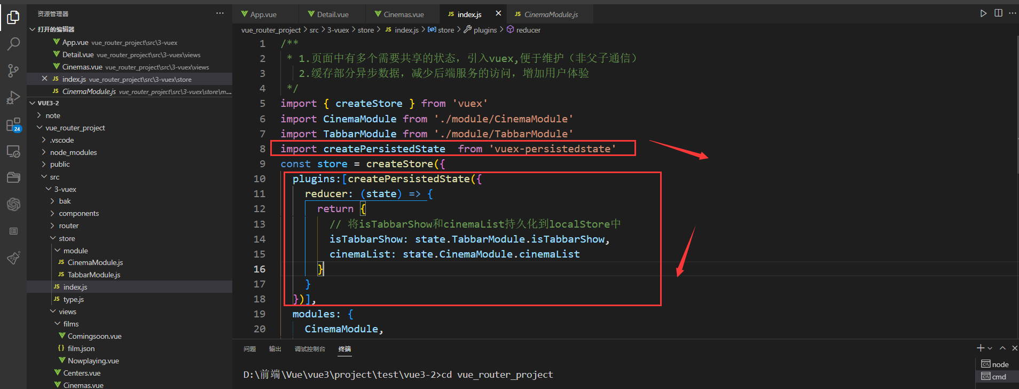Open the Run and Debug view
The height and width of the screenshot is (389, 1019).
point(13,97)
